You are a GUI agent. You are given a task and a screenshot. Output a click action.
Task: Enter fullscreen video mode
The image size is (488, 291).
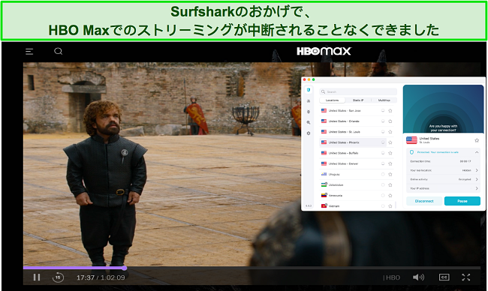466,277
